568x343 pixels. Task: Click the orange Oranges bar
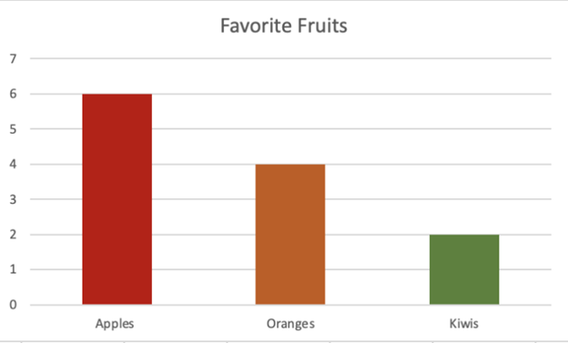point(290,235)
